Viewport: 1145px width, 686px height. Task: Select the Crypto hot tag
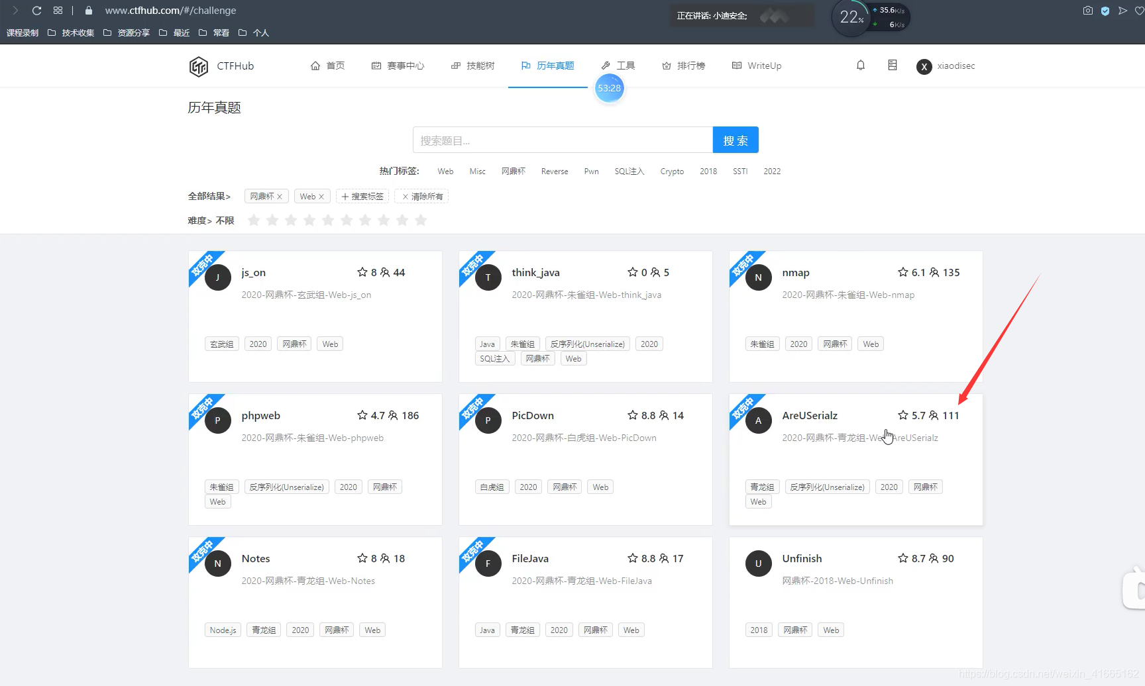pos(672,171)
